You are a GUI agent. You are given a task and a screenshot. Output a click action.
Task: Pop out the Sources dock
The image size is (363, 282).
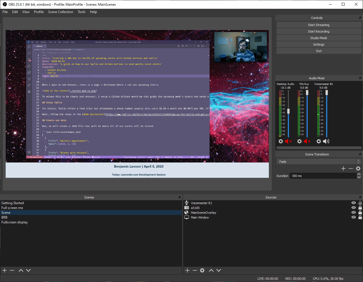click(360, 197)
